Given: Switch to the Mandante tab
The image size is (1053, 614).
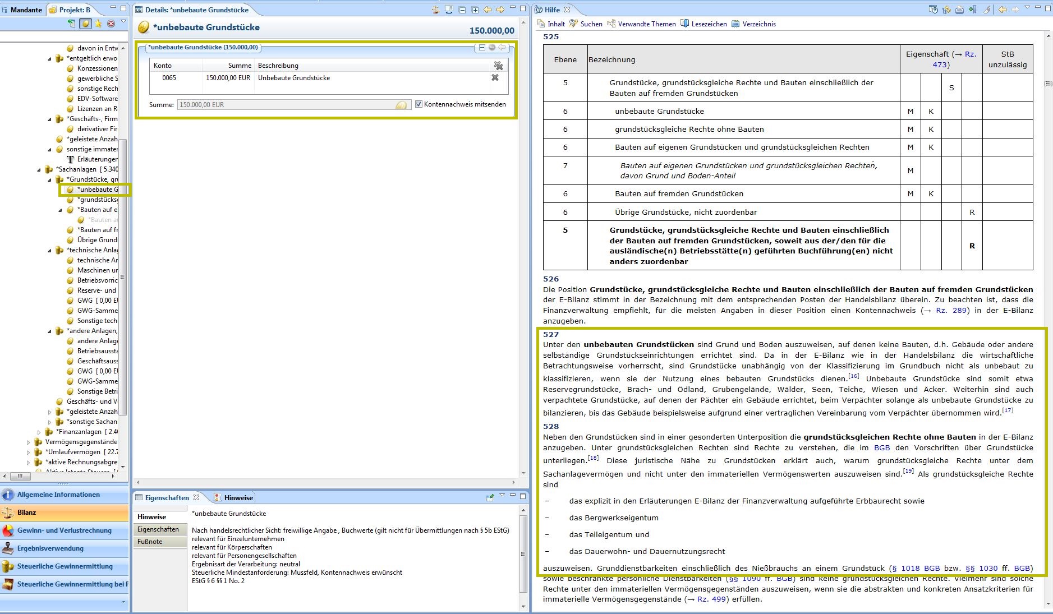Looking at the screenshot, I should tap(22, 10).
